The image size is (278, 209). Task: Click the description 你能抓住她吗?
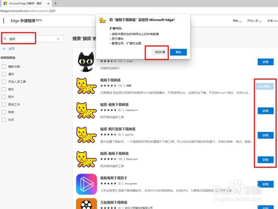tap(110, 68)
